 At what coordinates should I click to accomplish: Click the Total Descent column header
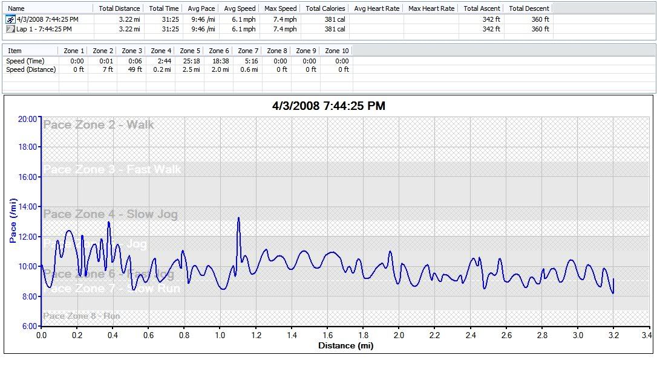529,8
